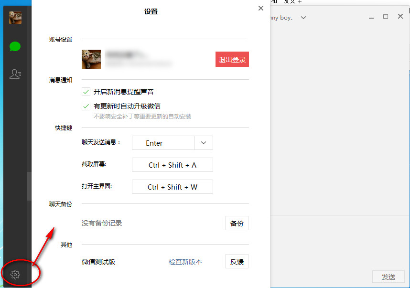Viewport: 410px width, 288px height.
Task: Open the Enter send-message shortcut dropdown
Action: coord(203,142)
